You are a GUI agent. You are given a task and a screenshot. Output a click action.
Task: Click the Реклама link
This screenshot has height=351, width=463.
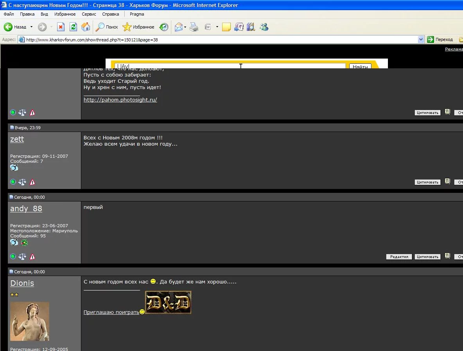(x=454, y=49)
